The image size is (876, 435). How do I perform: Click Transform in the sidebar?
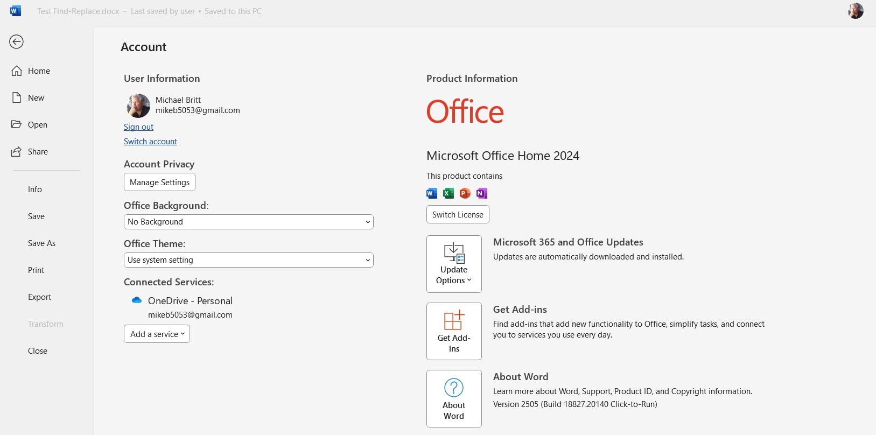pos(46,324)
